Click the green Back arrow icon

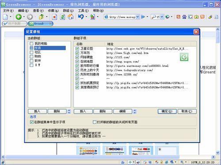coord(19,17)
